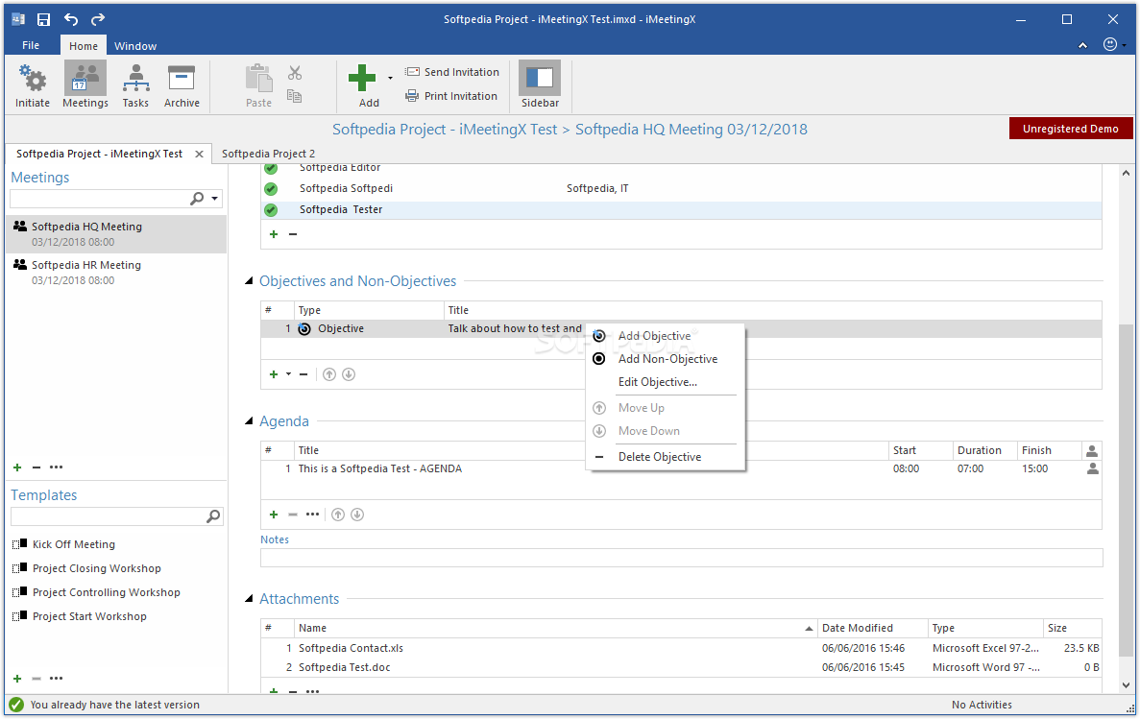Open the Add button dropdown arrow
This screenshot has width=1140, height=719.
click(390, 78)
